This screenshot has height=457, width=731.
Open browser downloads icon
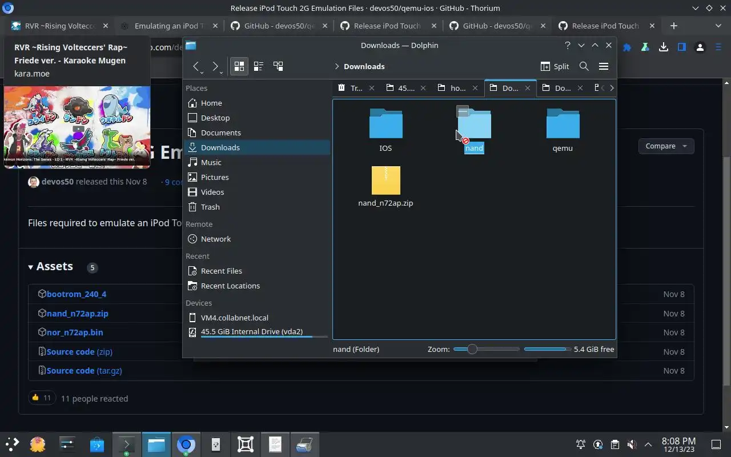coord(663,47)
